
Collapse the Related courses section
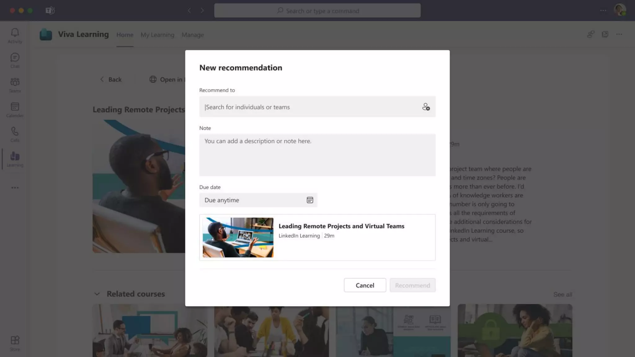pos(97,294)
